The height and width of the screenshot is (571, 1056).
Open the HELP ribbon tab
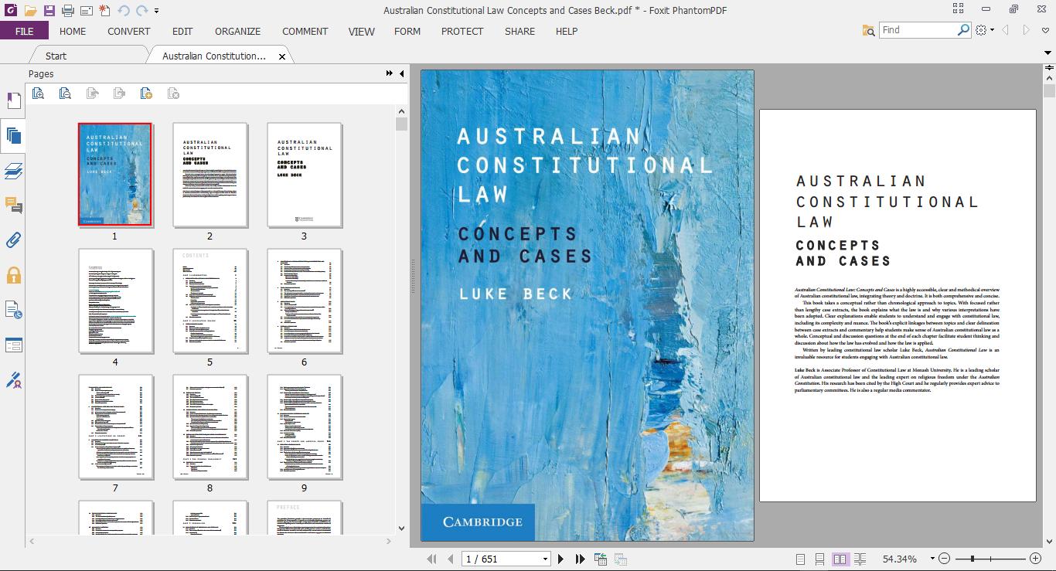coord(567,31)
